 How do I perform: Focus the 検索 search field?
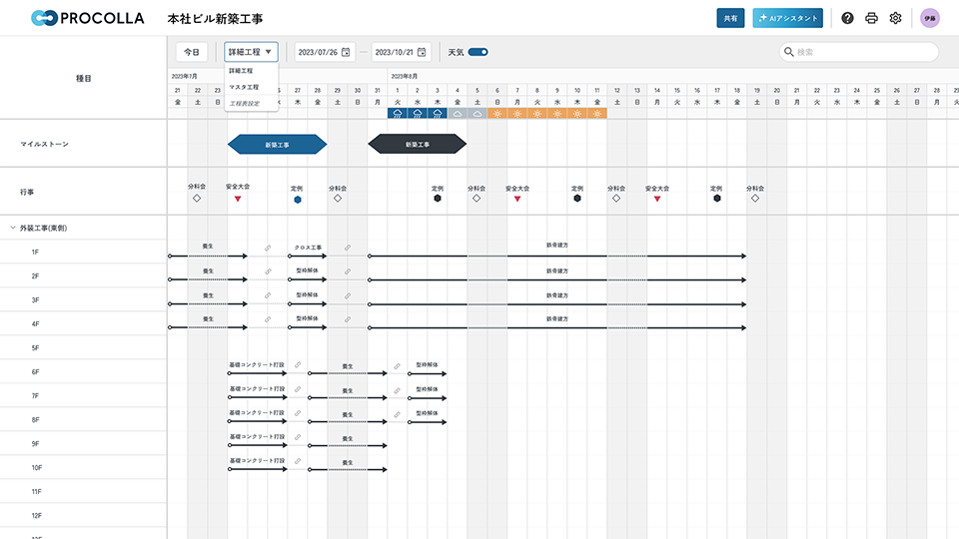[x=859, y=52]
